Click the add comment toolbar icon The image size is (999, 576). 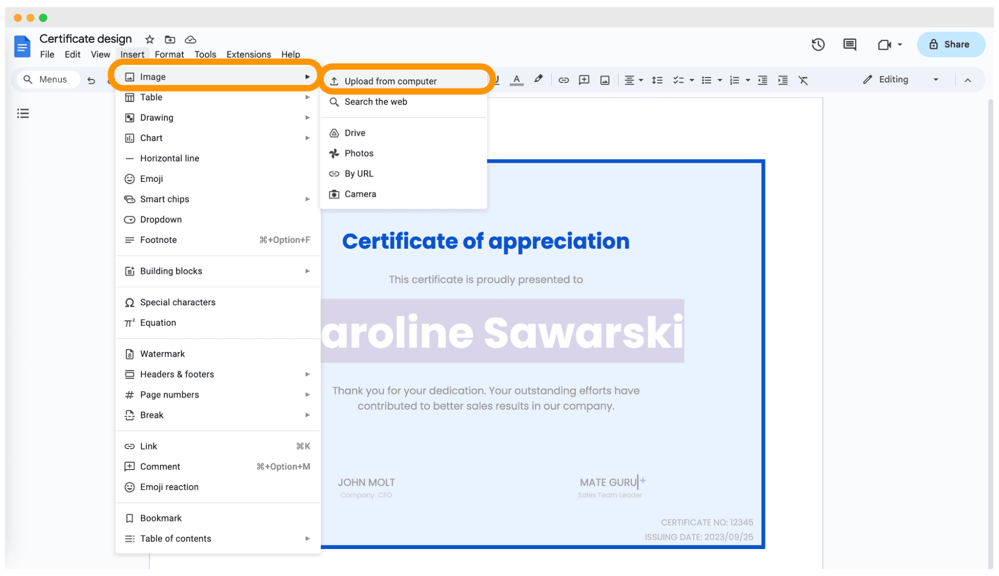click(x=584, y=80)
